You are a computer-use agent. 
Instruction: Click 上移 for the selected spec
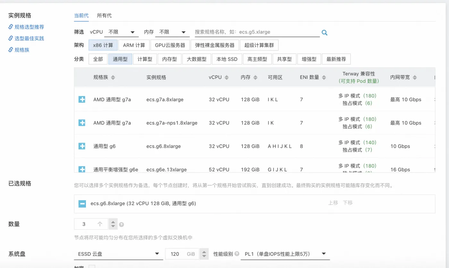pyautogui.click(x=333, y=203)
